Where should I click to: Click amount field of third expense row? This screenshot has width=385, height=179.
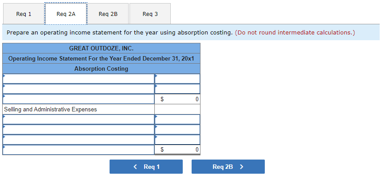[x=177, y=140]
